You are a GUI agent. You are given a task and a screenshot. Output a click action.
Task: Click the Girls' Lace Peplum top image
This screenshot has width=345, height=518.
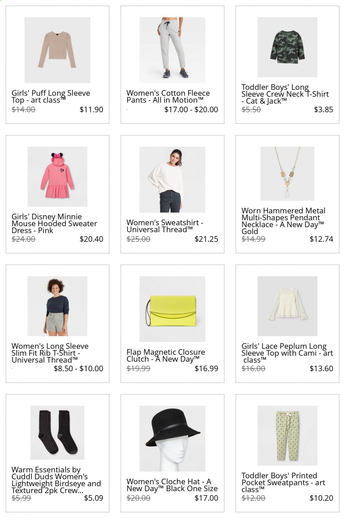tap(287, 306)
